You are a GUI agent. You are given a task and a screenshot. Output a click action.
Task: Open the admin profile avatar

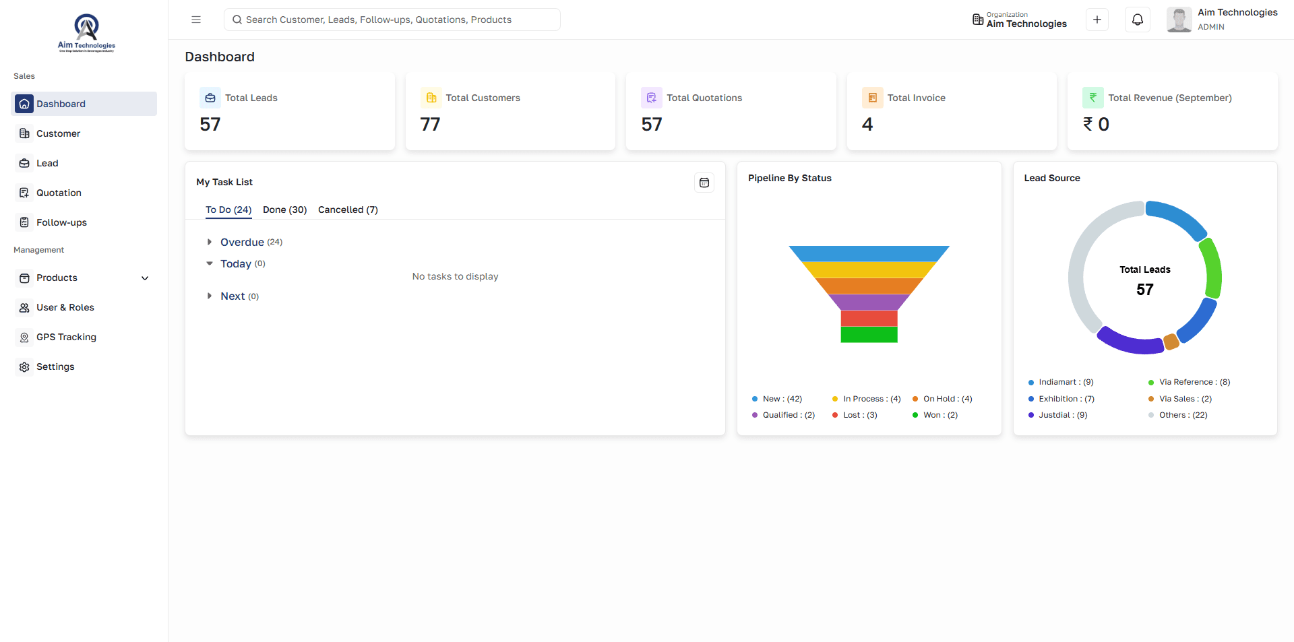(x=1179, y=20)
